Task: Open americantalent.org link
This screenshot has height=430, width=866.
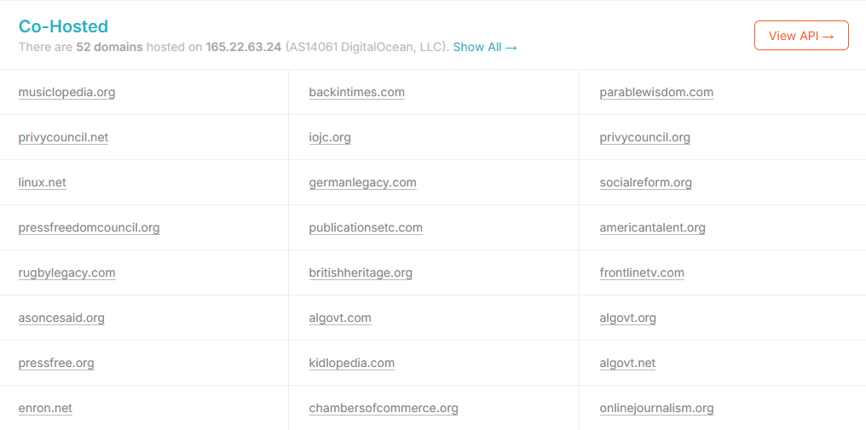Action: (x=652, y=227)
